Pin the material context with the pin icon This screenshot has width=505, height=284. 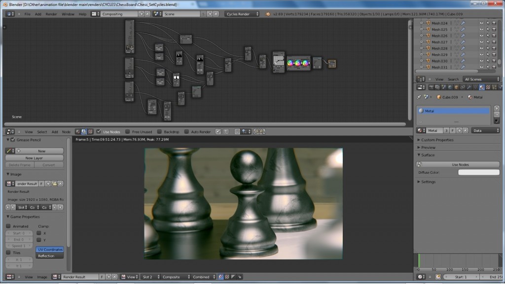click(419, 97)
